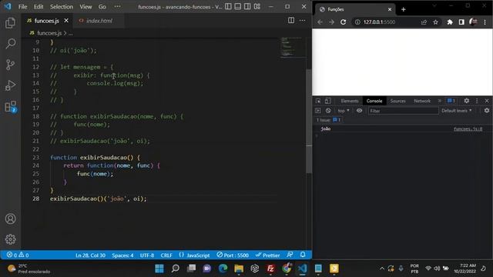Click the Prettier status bar item
The width and height of the screenshot is (493, 277).
tap(267, 255)
